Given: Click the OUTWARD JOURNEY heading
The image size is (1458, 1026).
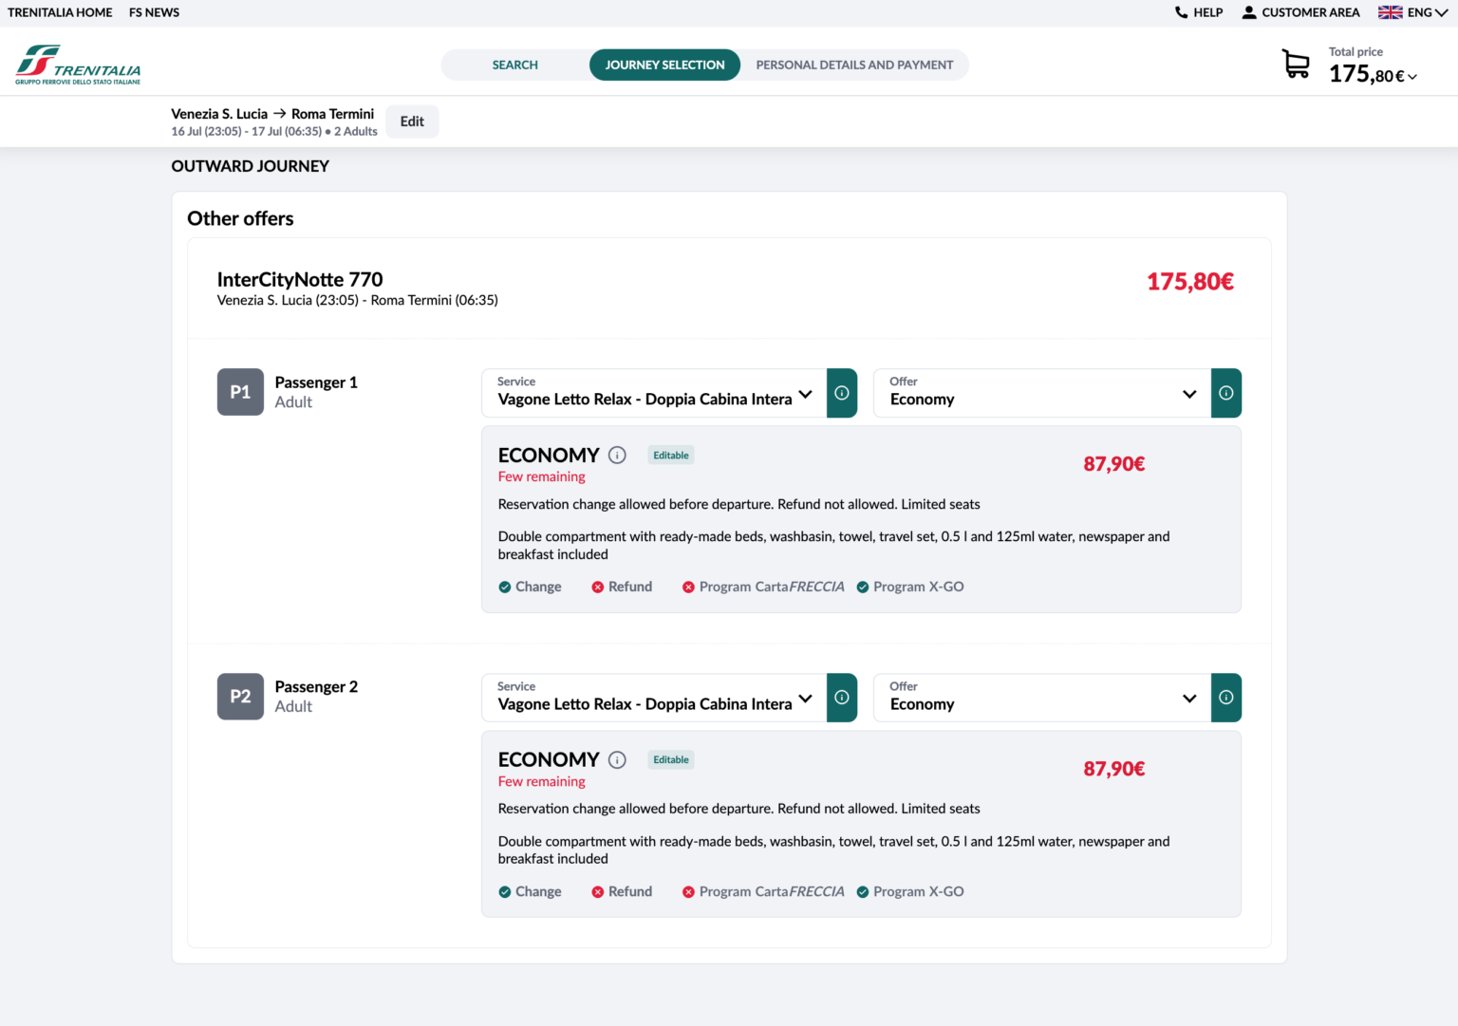Looking at the screenshot, I should point(250,166).
